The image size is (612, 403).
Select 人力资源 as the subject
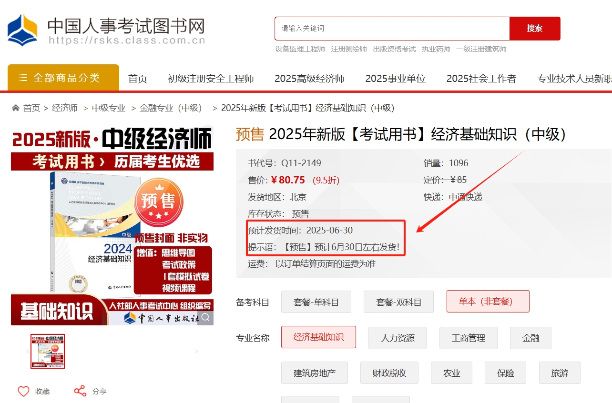(x=397, y=338)
